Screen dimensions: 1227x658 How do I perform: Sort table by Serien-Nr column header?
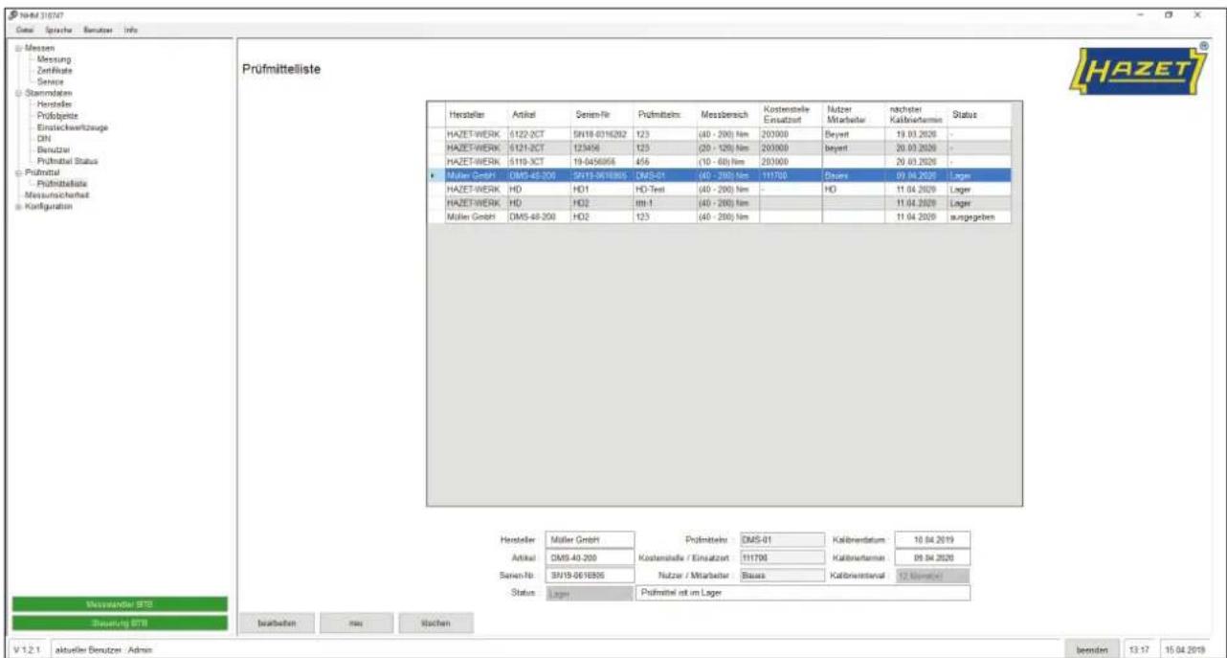click(x=601, y=114)
